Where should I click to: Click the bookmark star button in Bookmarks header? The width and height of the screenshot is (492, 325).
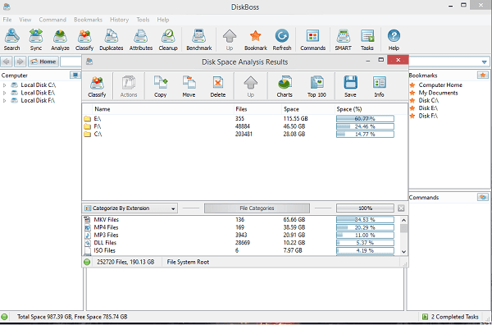(x=483, y=75)
